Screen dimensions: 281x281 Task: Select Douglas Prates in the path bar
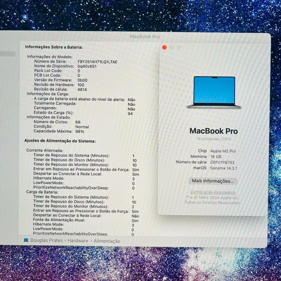[47, 240]
